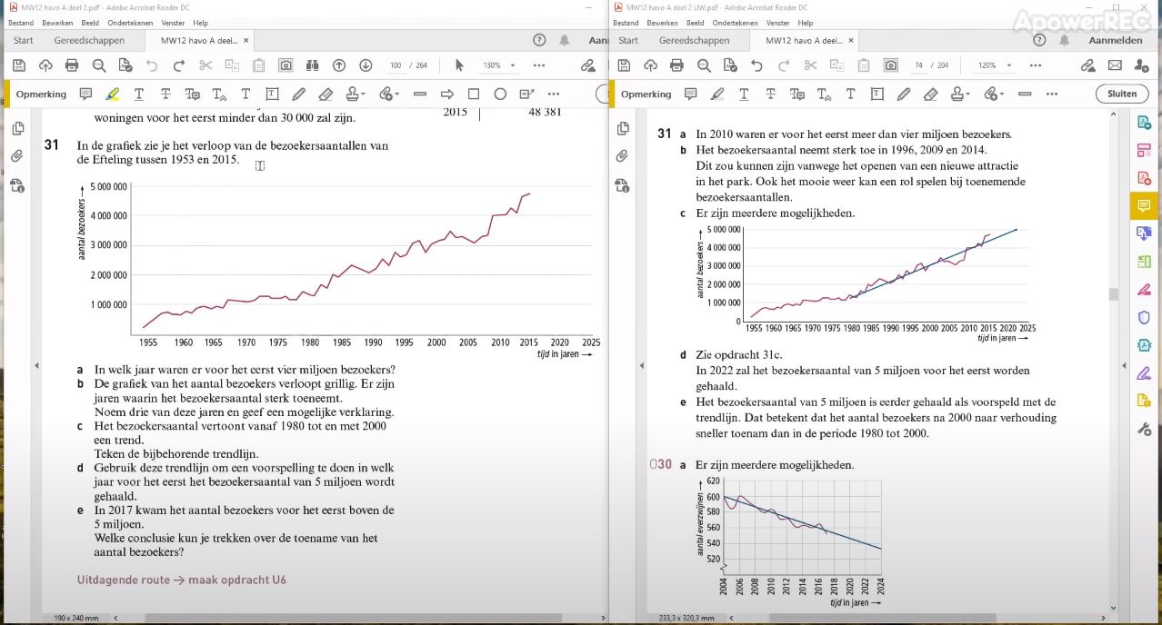Click page number field showing 74
1162x625 pixels.
coord(918,65)
